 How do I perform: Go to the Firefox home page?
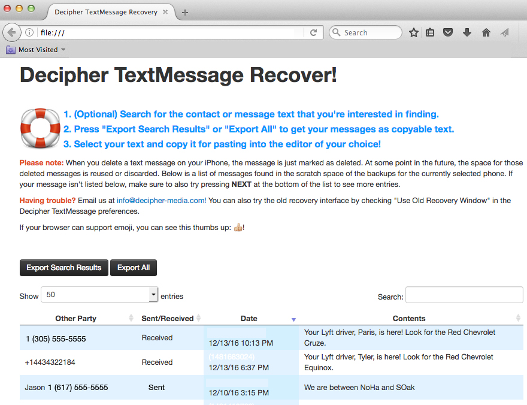click(x=486, y=32)
